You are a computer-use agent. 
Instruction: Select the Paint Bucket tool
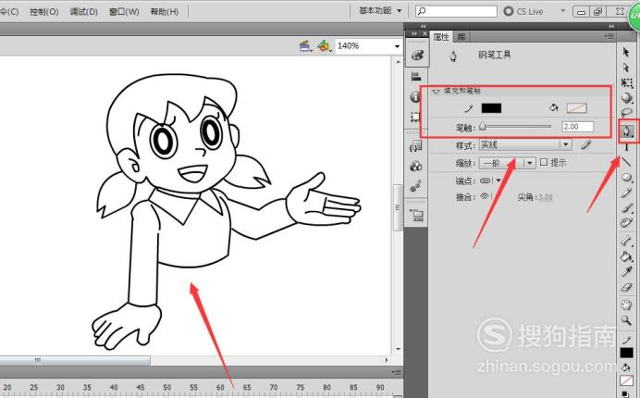(x=626, y=256)
